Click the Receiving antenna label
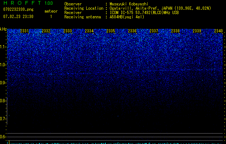 (83, 17)
